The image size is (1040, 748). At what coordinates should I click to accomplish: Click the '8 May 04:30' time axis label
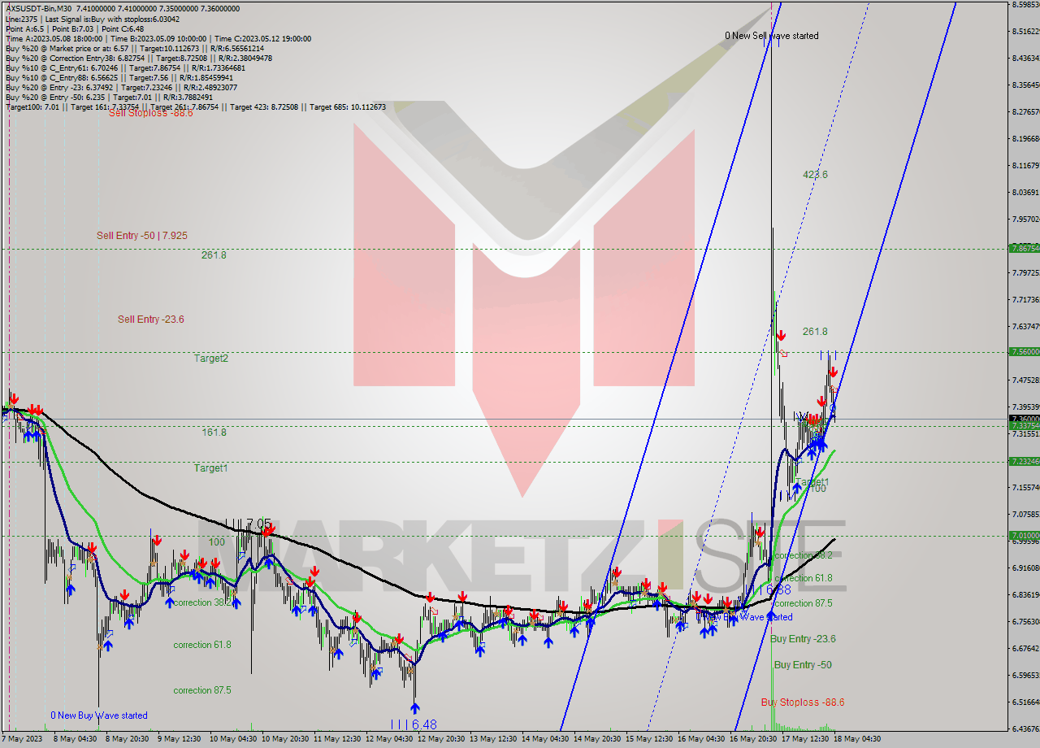coord(74,739)
